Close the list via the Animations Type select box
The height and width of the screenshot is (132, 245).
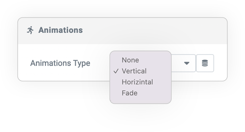[x=184, y=63]
